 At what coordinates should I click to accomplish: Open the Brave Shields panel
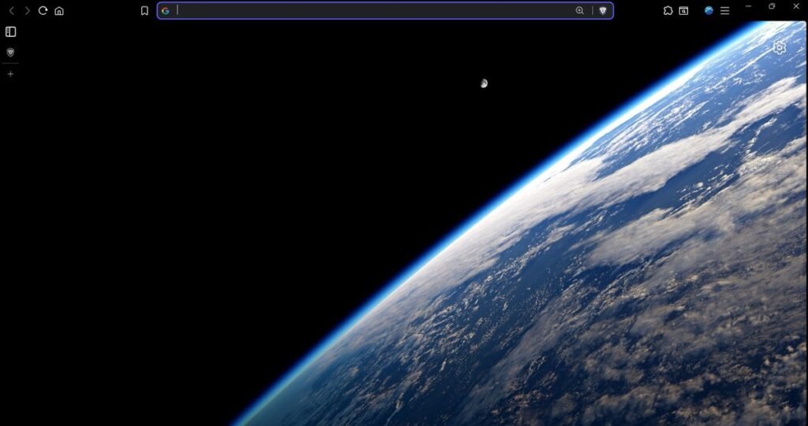coord(603,11)
